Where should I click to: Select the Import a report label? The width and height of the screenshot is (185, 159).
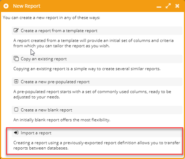point(36,133)
